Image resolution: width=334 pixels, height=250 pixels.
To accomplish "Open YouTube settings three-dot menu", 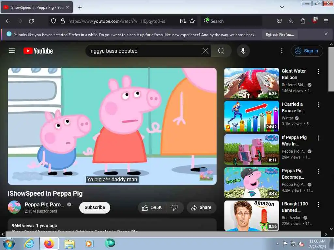I will (281, 51).
